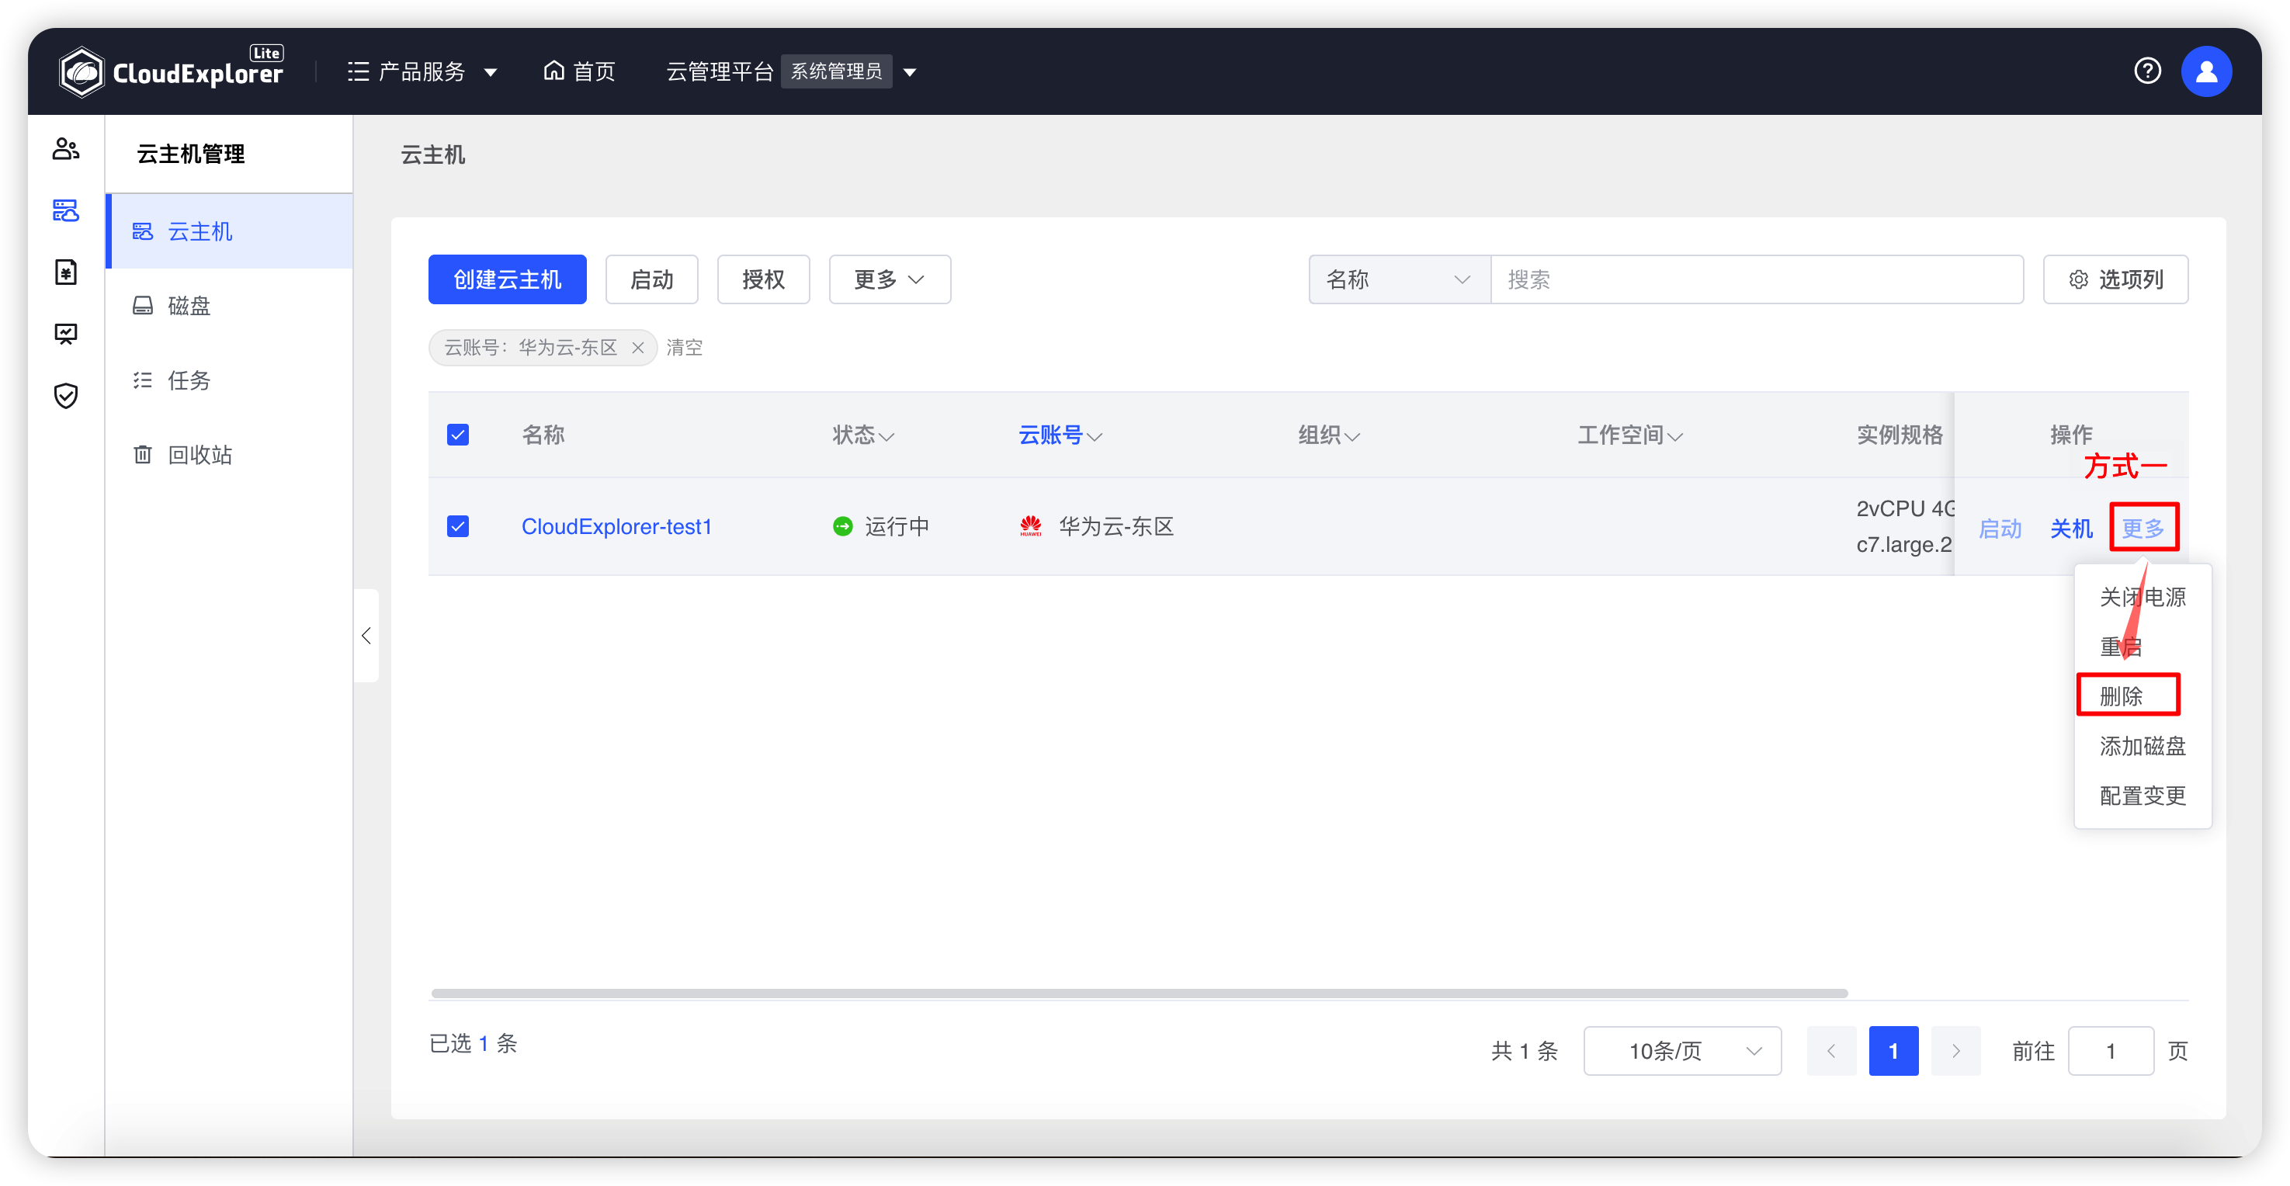This screenshot has width=2290, height=1186.
Task: Open 回收站 in the side menu
Action: coord(229,455)
